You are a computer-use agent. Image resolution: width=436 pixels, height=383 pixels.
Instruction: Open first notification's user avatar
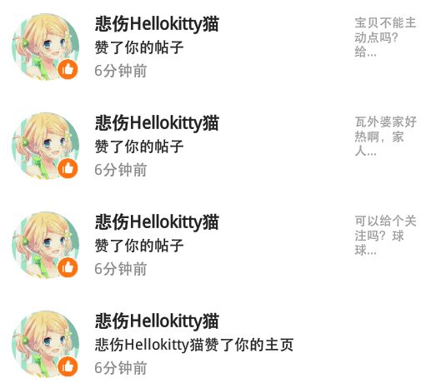45,47
